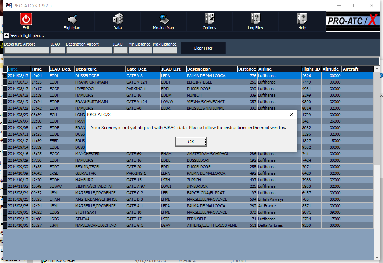Sort by Flight-ID column header

pyautogui.click(x=311, y=69)
